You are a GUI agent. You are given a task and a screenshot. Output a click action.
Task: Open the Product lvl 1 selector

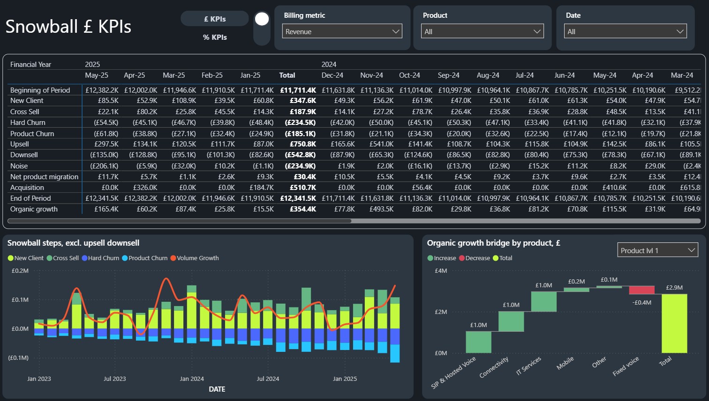658,250
